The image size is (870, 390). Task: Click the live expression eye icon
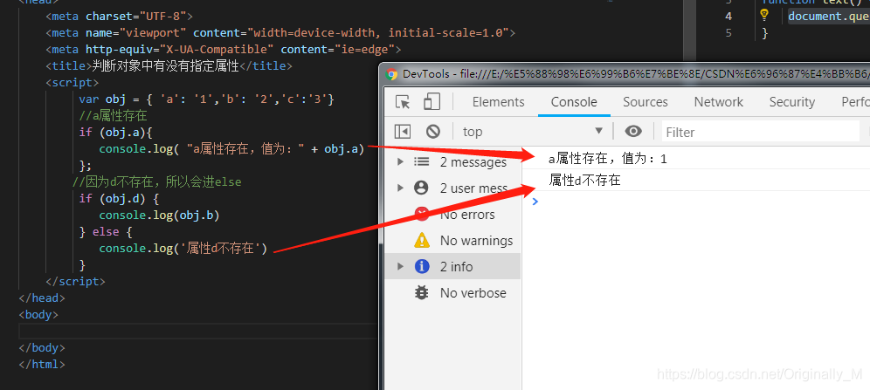tap(633, 131)
